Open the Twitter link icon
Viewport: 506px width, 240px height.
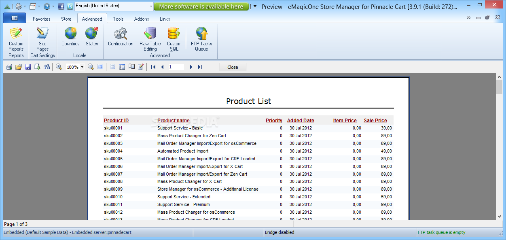coord(70,6)
